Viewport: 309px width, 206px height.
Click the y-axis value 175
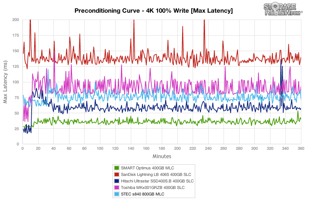click(x=16, y=35)
